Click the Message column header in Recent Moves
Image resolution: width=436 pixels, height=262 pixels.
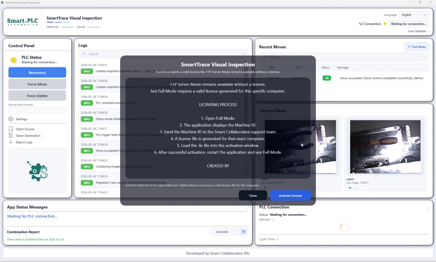pyautogui.click(x=343, y=67)
